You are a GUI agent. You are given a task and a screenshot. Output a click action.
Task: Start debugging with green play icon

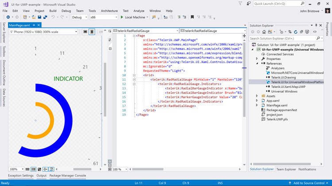(x=122, y=17)
